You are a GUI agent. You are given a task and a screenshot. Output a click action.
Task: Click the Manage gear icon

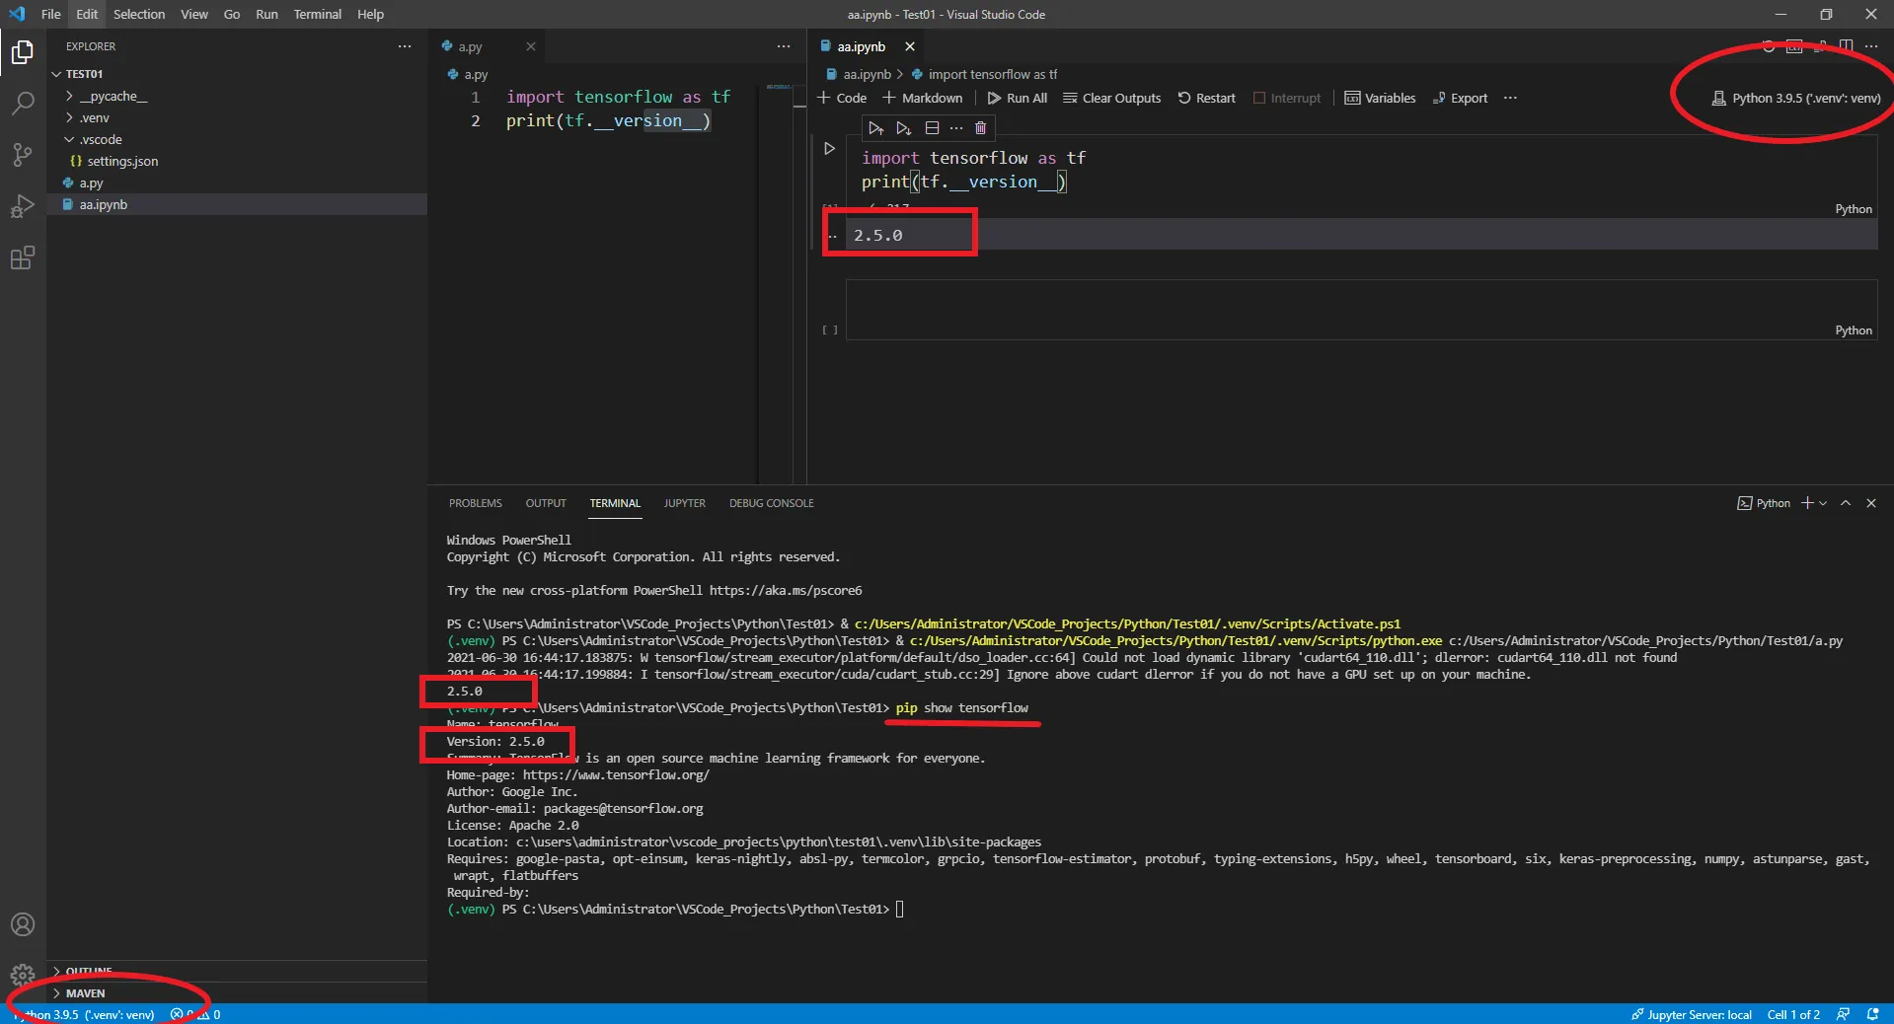click(x=22, y=976)
